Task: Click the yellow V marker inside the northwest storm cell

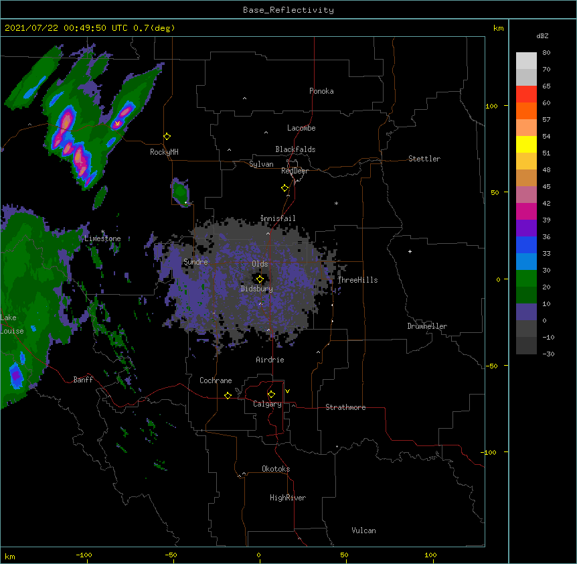Action: pyautogui.click(x=117, y=124)
